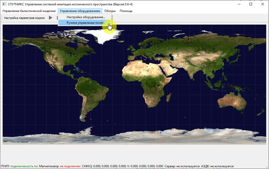Close the СПУТНИКС window

[x=262, y=4]
